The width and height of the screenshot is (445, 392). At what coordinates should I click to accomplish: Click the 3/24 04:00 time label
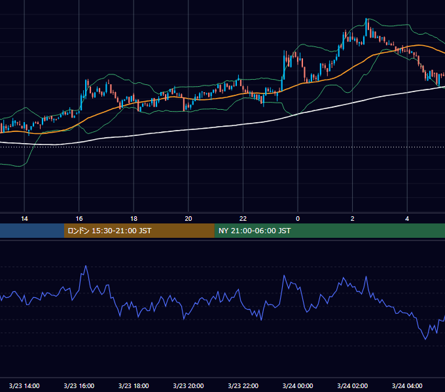pos(407,385)
